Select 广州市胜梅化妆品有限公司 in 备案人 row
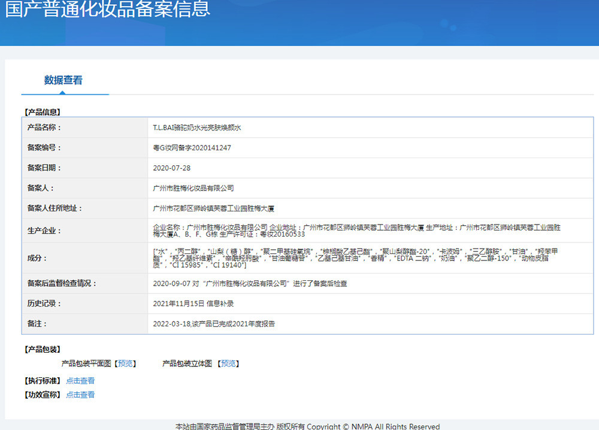The height and width of the screenshot is (430, 599). coord(193,188)
